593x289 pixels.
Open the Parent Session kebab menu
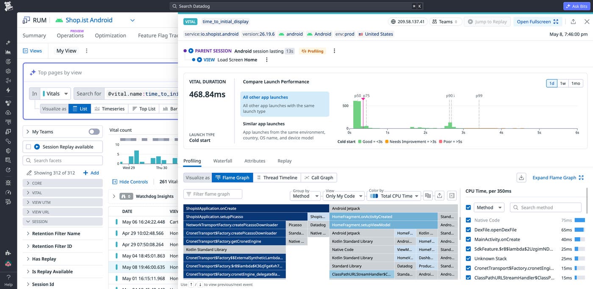click(x=334, y=51)
